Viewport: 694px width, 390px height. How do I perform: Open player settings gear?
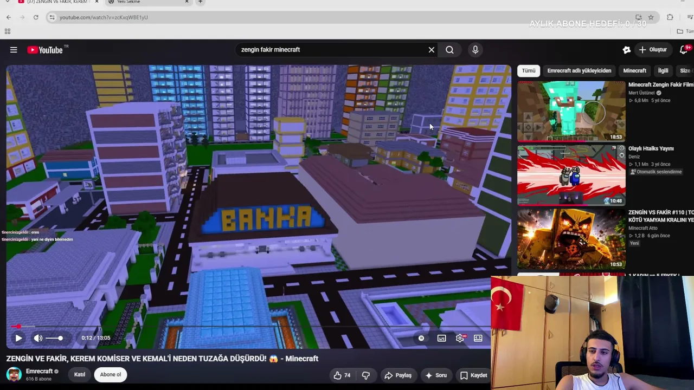(460, 338)
